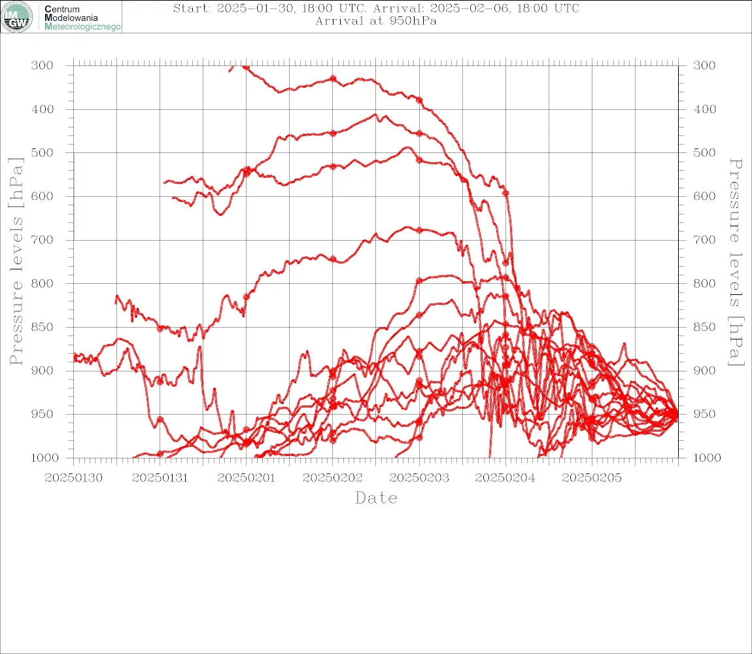
Task: Click the 'Arrival at 950hPa' subtitle
Action: pyautogui.click(x=376, y=21)
